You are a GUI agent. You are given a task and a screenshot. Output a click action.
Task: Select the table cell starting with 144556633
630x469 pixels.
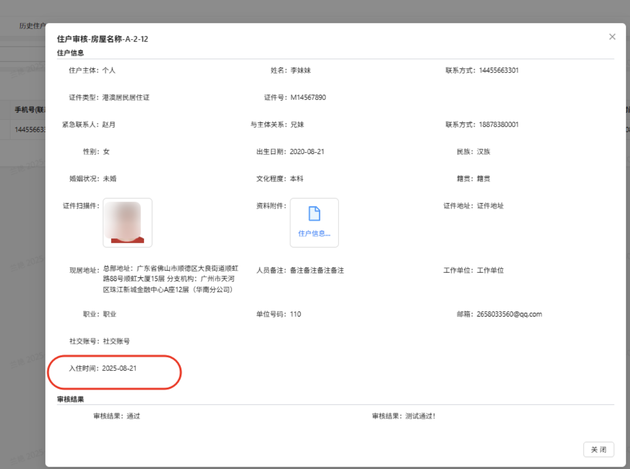[x=29, y=129]
